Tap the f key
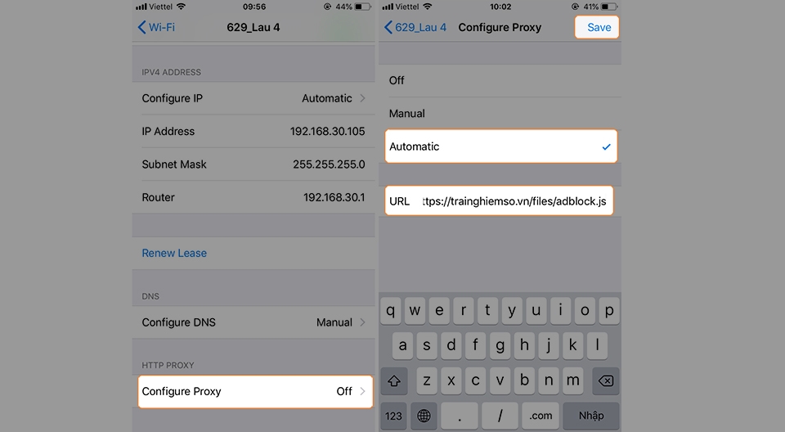The height and width of the screenshot is (432, 785). 475,345
